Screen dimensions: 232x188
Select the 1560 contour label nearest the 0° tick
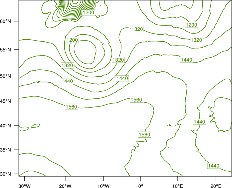[144, 134]
